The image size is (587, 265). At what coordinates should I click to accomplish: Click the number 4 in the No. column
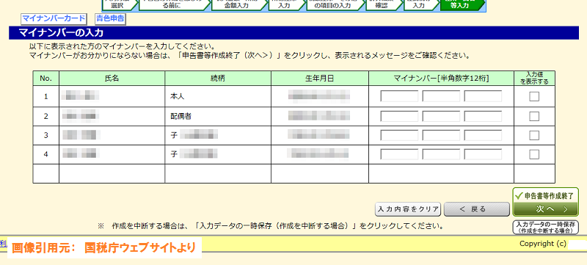coord(46,154)
